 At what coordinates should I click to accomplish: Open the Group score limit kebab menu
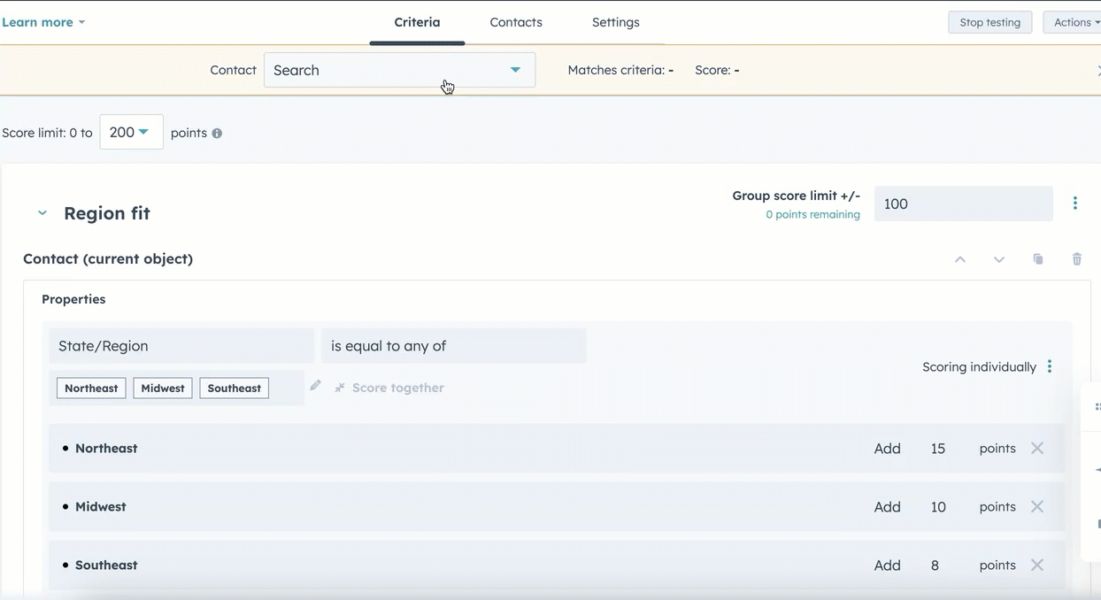click(x=1075, y=203)
